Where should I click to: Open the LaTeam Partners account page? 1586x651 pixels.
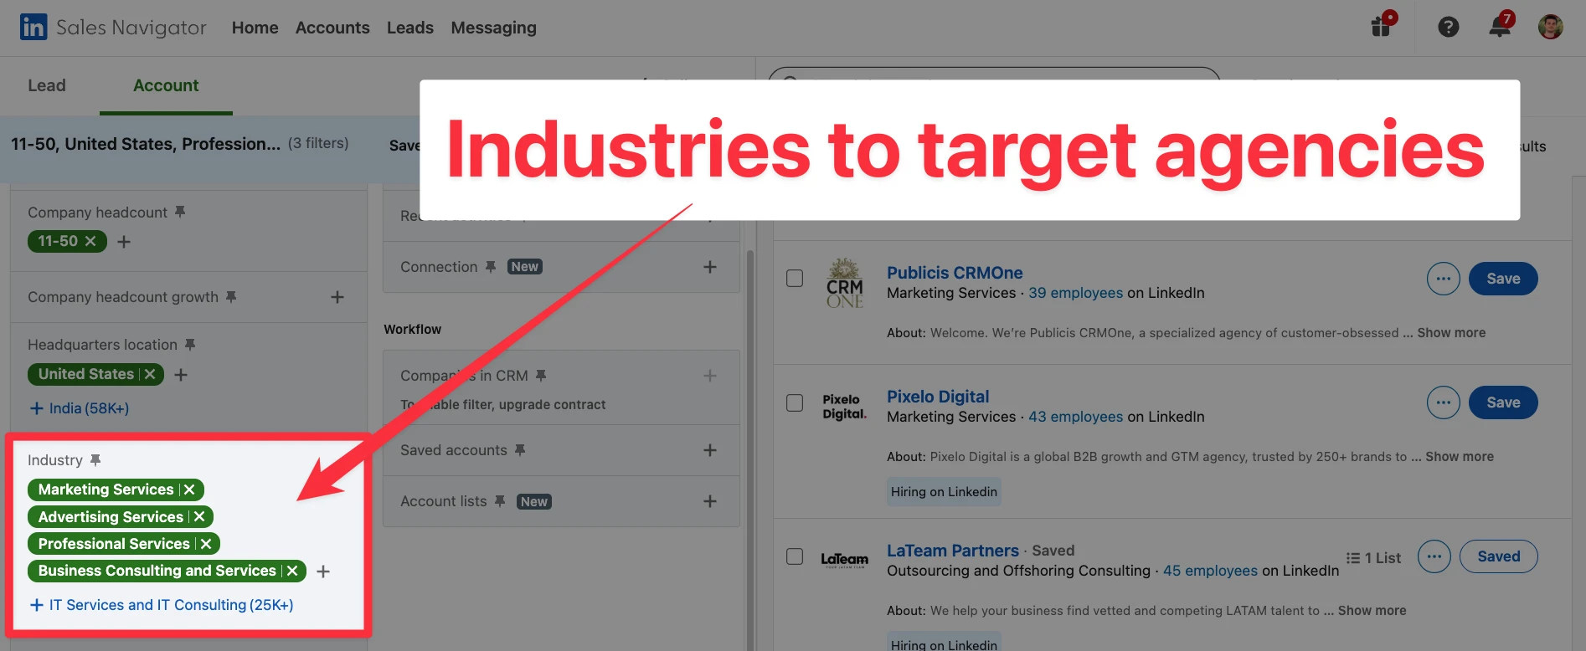pyautogui.click(x=953, y=551)
